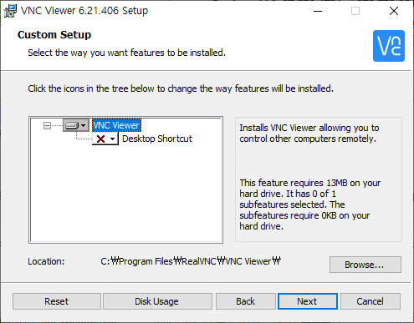The height and width of the screenshot is (323, 414).
Task: Reset feature selections
Action: pos(57,301)
